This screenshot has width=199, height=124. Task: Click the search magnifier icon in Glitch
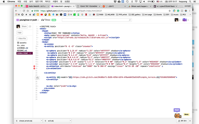pos(130,20)
